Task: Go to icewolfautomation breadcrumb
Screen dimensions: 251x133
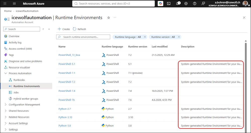Action: [x=27, y=11]
